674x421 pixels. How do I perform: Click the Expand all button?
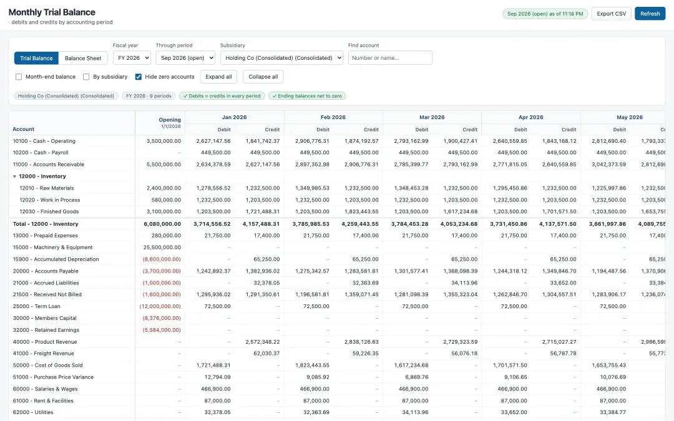tap(218, 77)
